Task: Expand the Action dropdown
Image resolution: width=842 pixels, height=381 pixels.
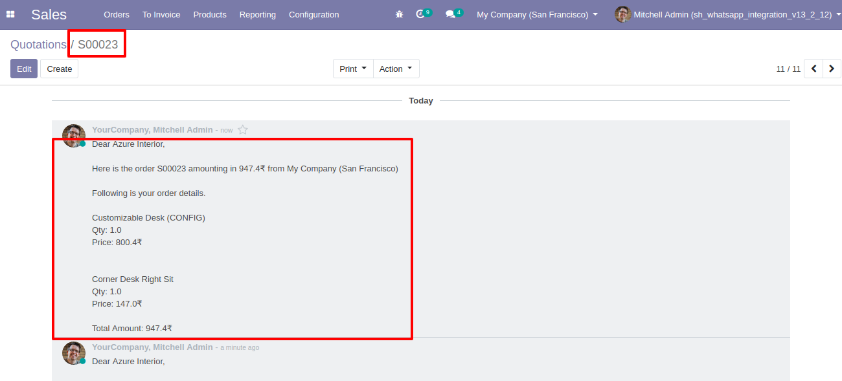Action: coord(396,69)
